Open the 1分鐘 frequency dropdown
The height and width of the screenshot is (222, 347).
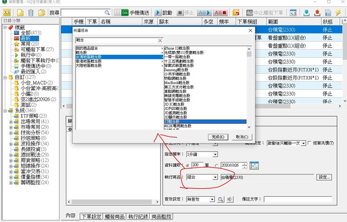215,155
